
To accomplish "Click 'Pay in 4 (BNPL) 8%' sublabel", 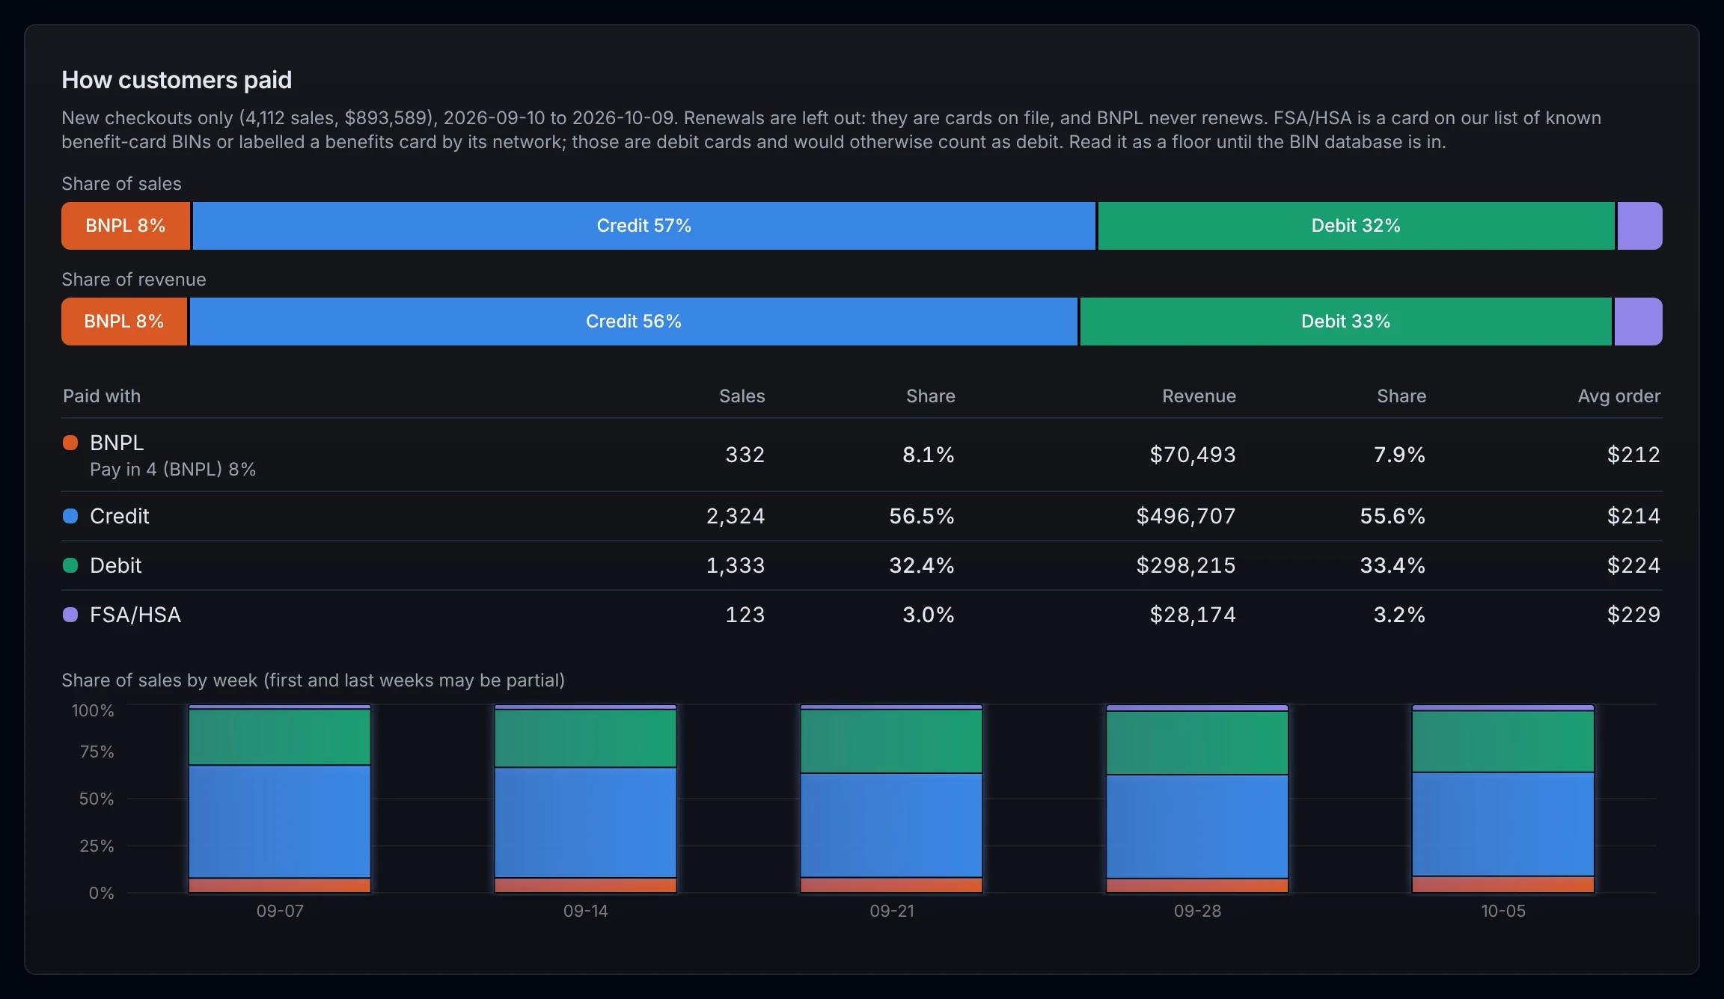I will 173,470.
